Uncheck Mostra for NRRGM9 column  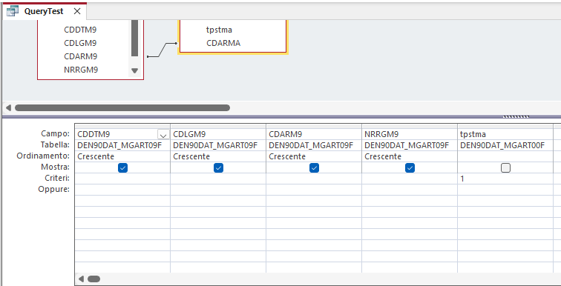(410, 167)
